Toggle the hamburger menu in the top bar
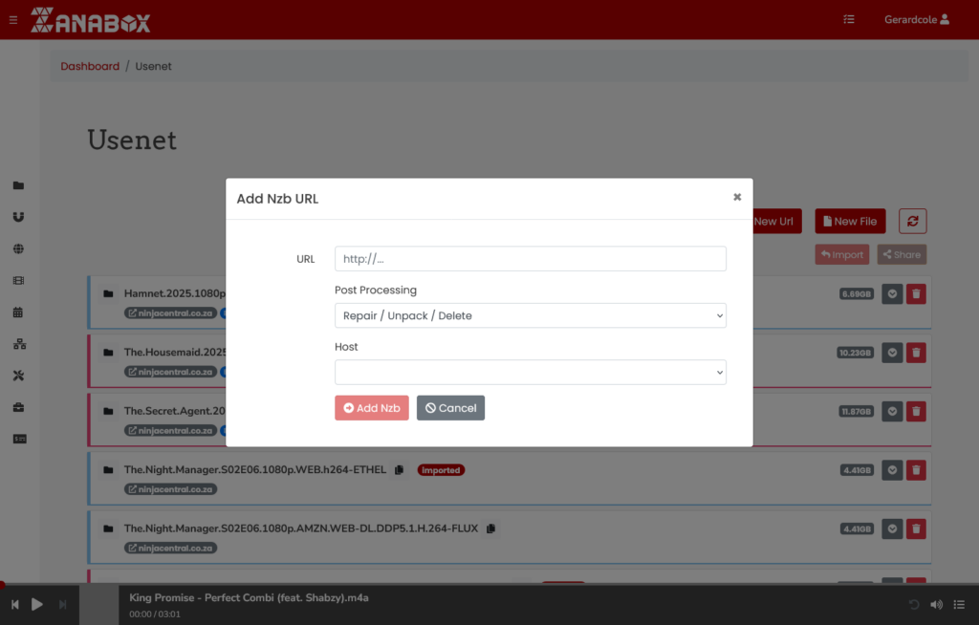The image size is (979, 625). click(x=12, y=19)
